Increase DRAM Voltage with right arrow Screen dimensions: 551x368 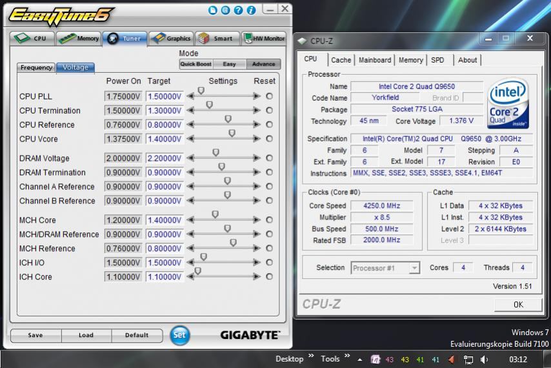(257, 158)
